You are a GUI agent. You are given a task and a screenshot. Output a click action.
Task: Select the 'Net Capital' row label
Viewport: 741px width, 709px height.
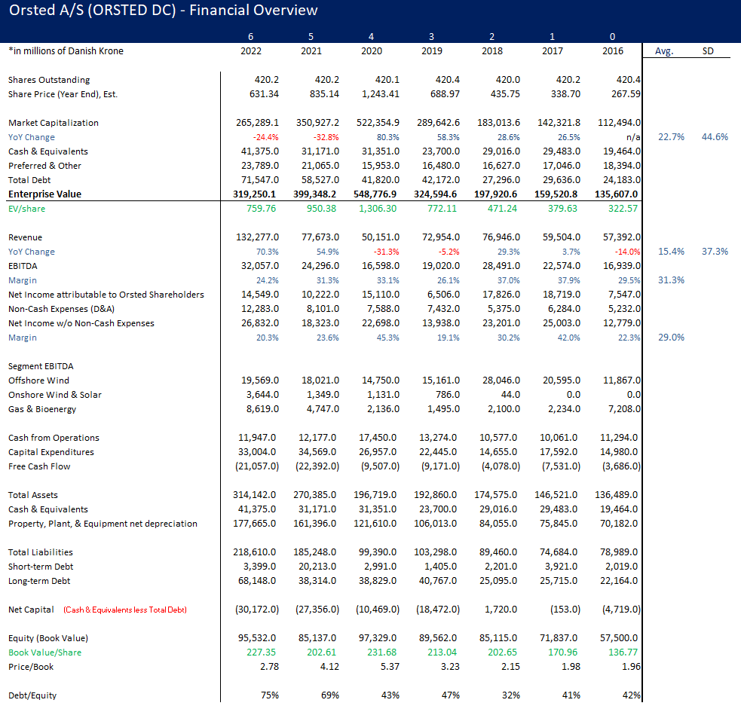tap(31, 610)
